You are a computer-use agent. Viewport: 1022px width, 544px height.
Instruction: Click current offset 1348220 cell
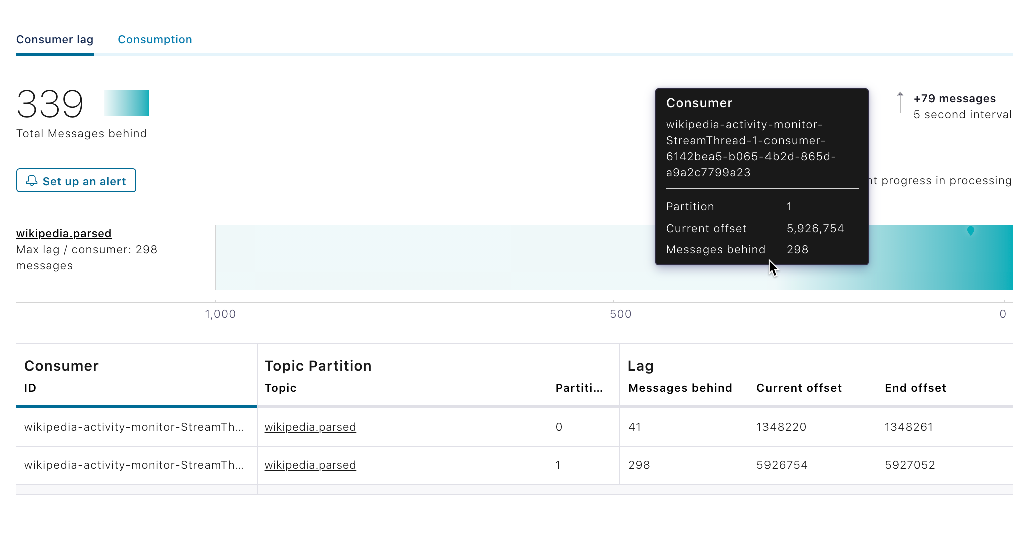click(782, 427)
